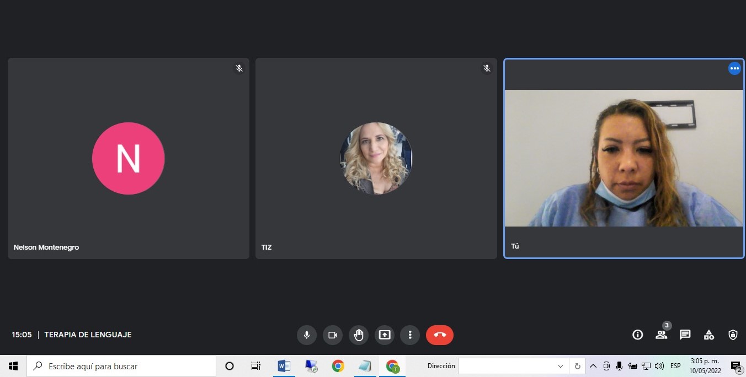This screenshot has width=746, height=377.
Task: Open host controls shield-lock icon
Action: click(733, 335)
